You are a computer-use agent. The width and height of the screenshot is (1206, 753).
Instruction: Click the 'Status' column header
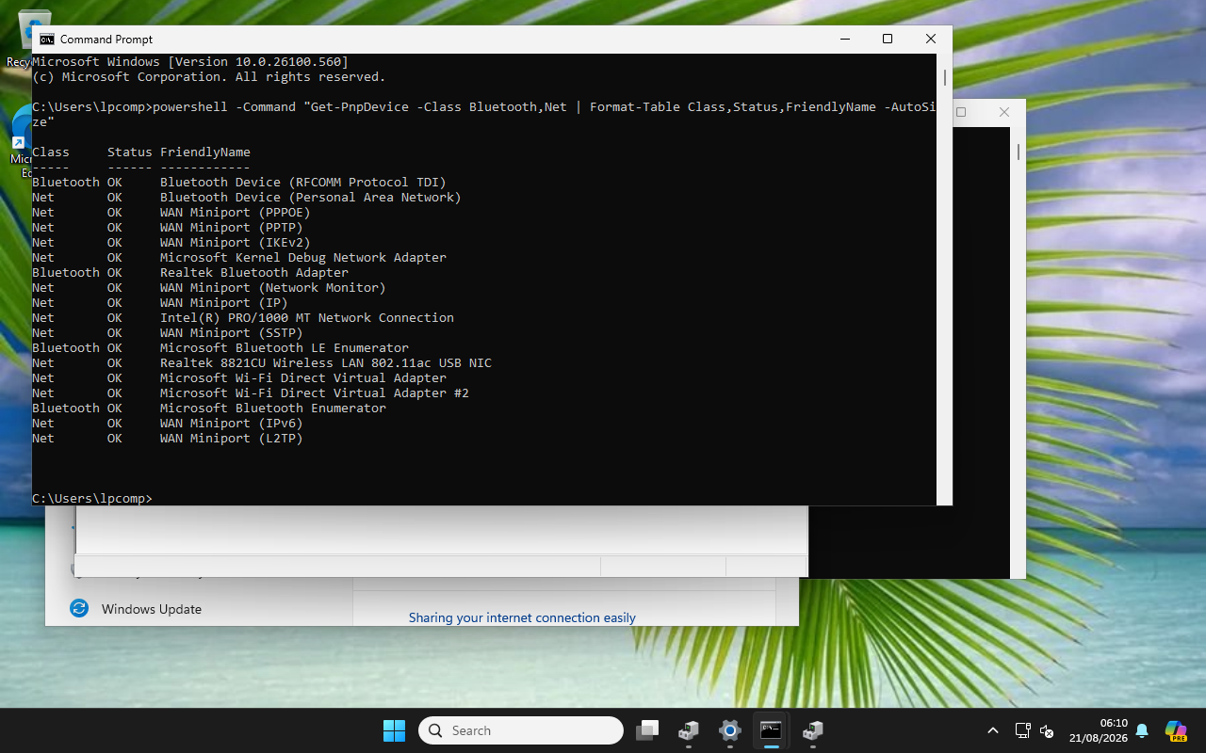coord(130,152)
